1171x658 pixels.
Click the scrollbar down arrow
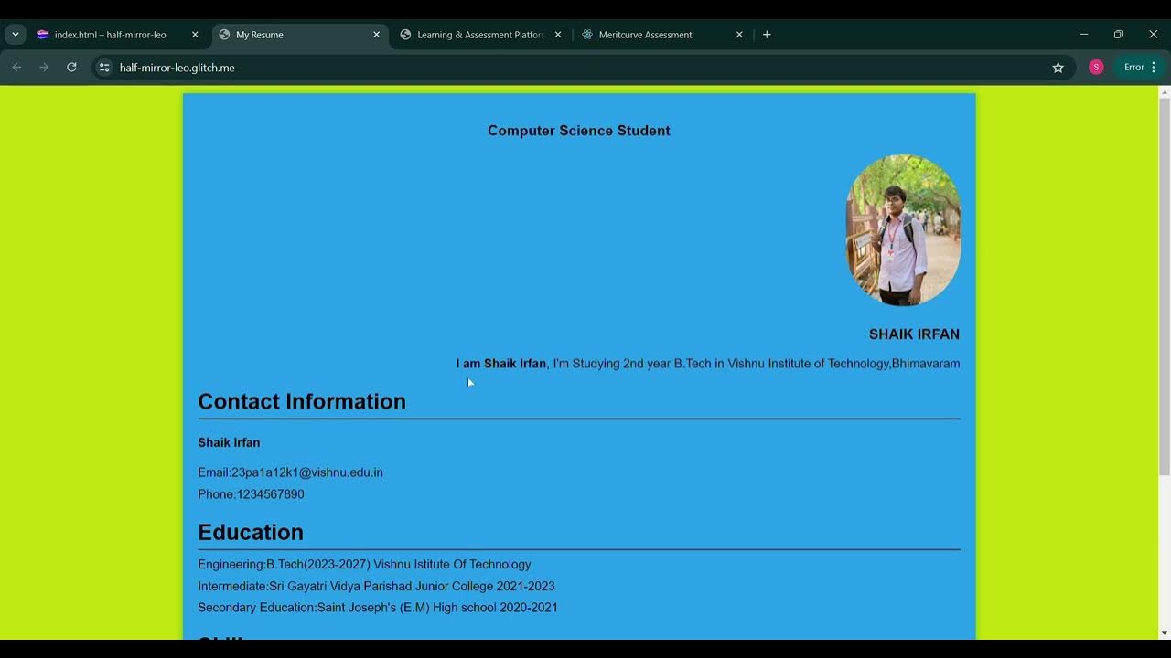[1165, 633]
